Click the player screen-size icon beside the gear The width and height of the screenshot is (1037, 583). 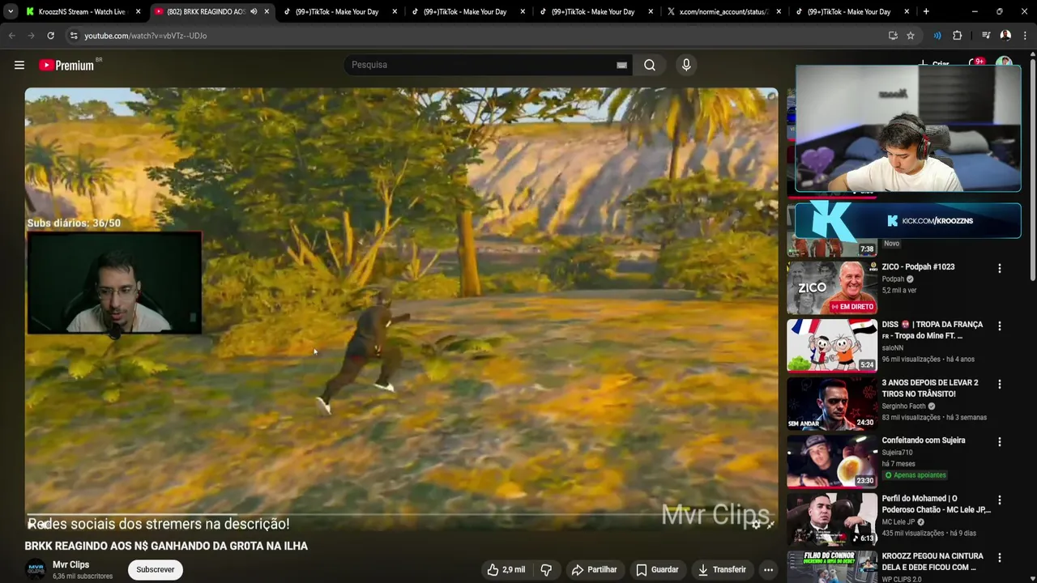click(770, 524)
